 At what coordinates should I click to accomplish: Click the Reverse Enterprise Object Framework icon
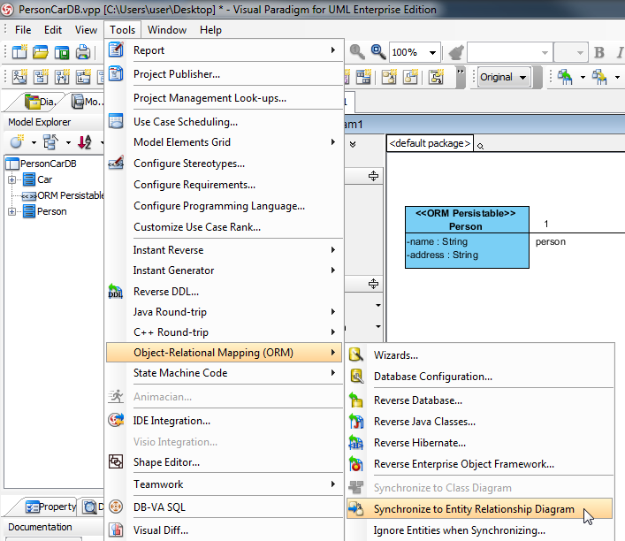point(356,464)
